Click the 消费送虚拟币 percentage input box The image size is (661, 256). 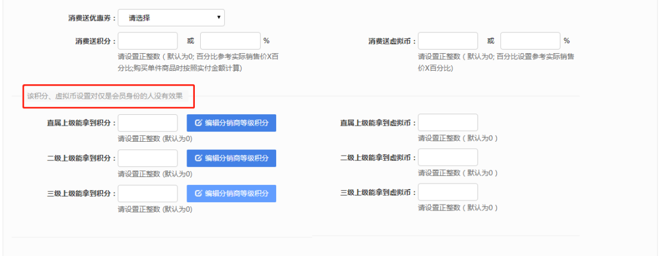coord(530,41)
